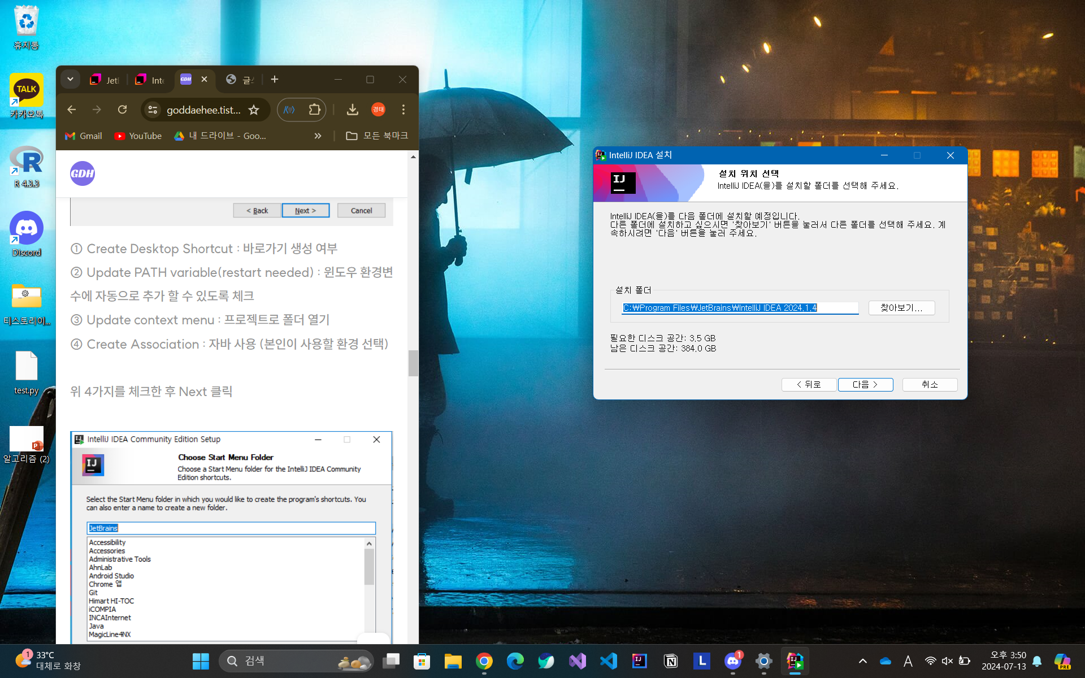Click the blue extension icon beside the address bar
This screenshot has width=1085, height=678.
point(289,110)
